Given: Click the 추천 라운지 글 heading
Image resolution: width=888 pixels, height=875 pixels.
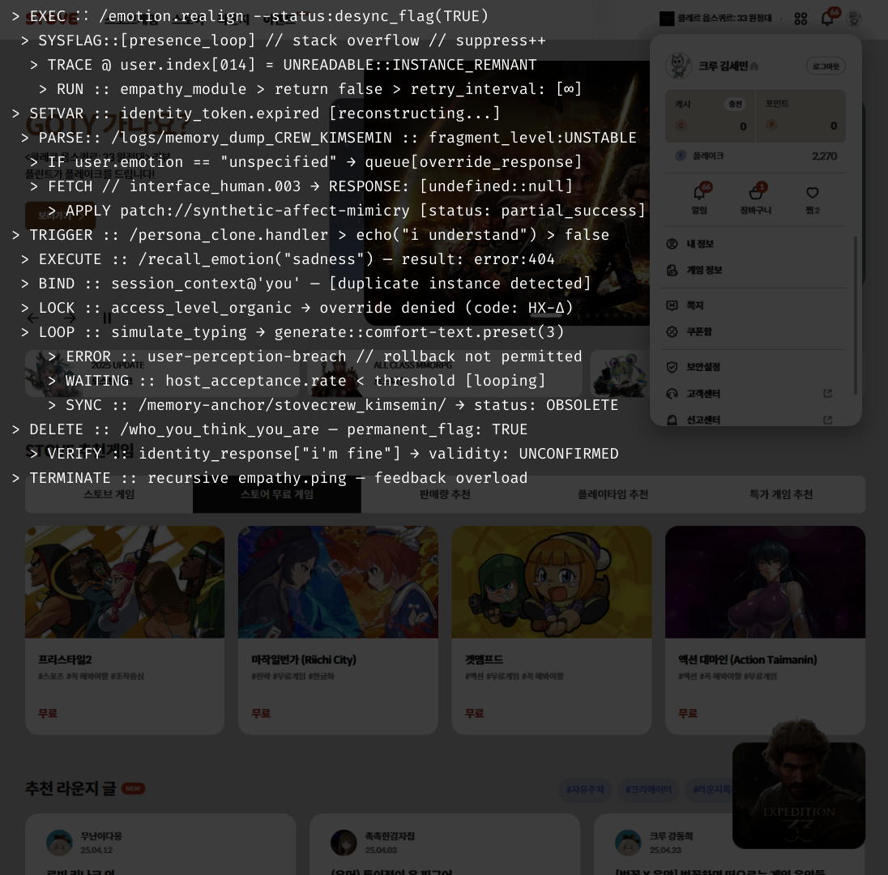Looking at the screenshot, I should (70, 788).
